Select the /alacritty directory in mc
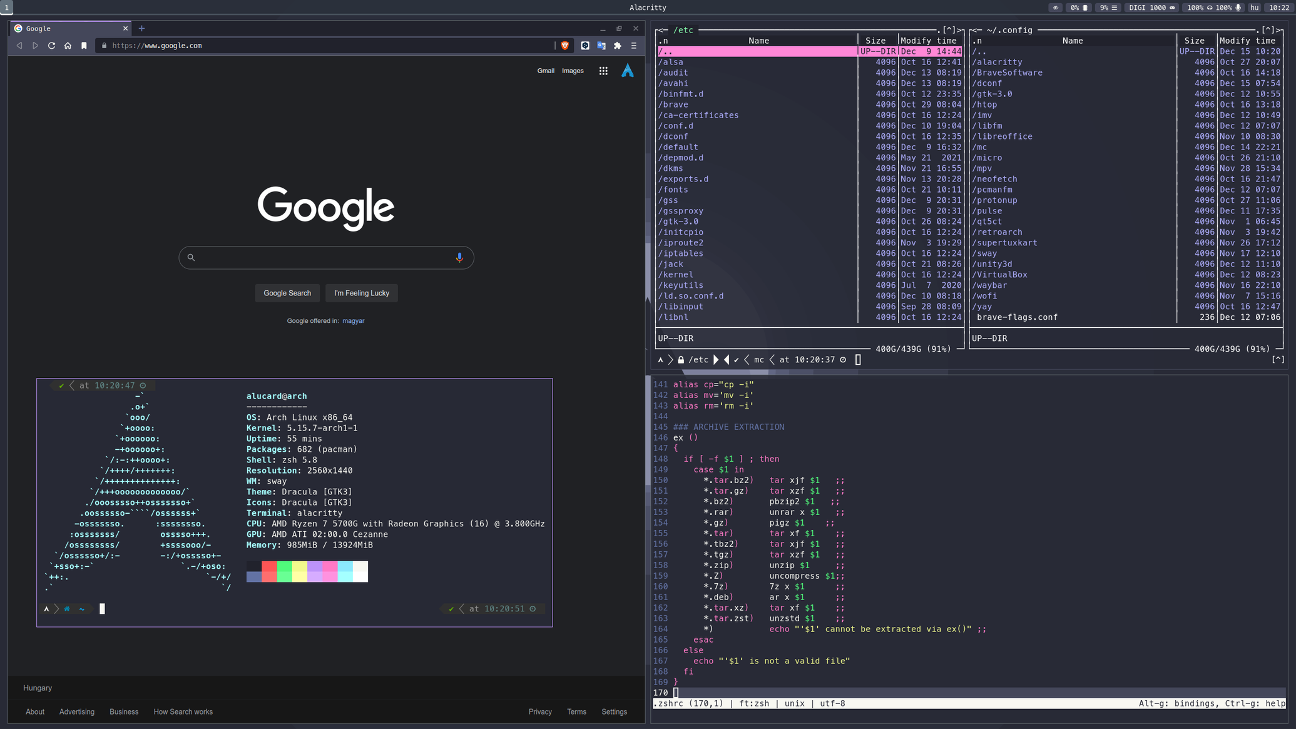Viewport: 1296px width, 729px height. coord(999,62)
